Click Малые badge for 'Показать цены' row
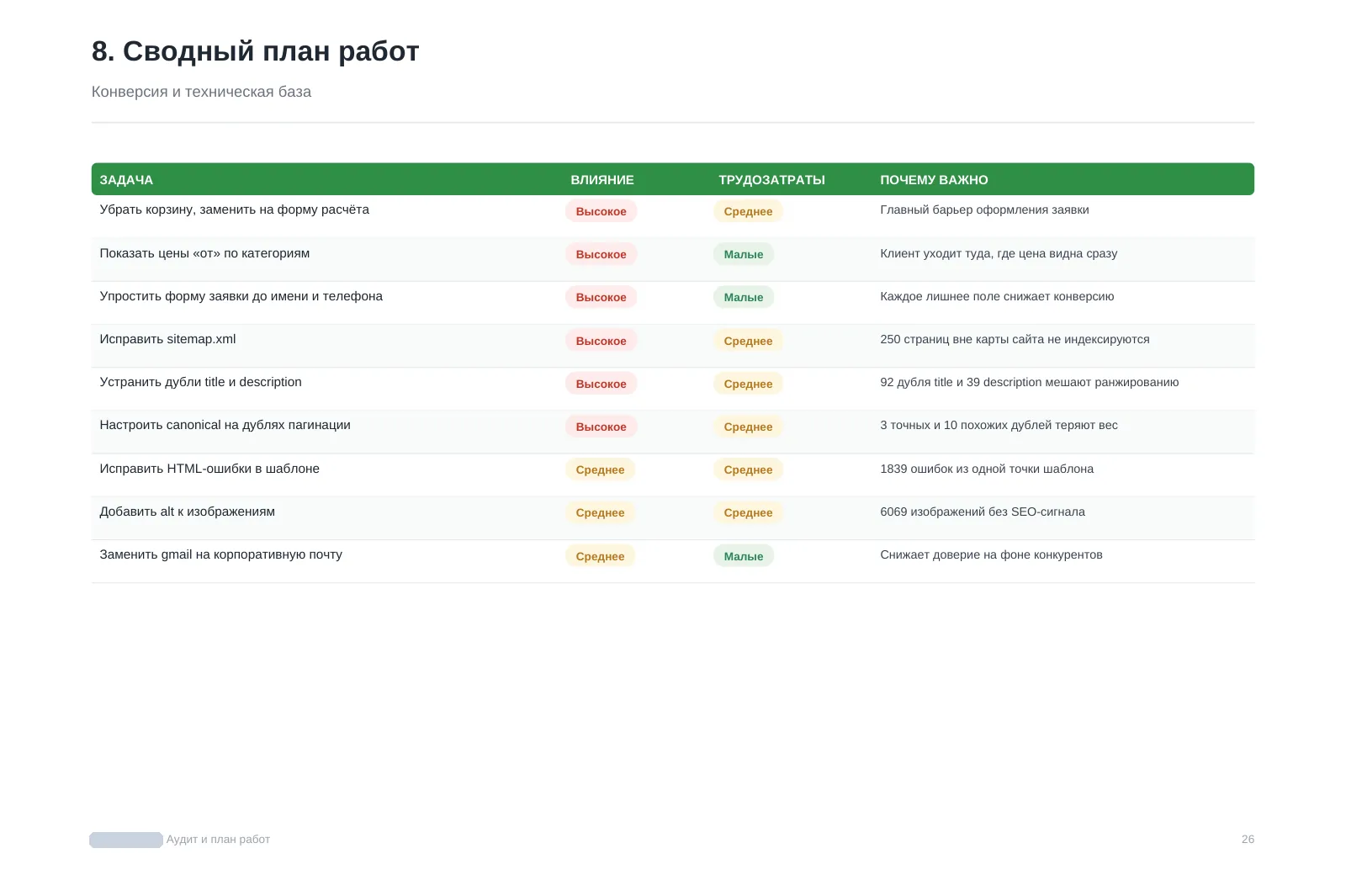The image size is (1346, 875). (744, 254)
